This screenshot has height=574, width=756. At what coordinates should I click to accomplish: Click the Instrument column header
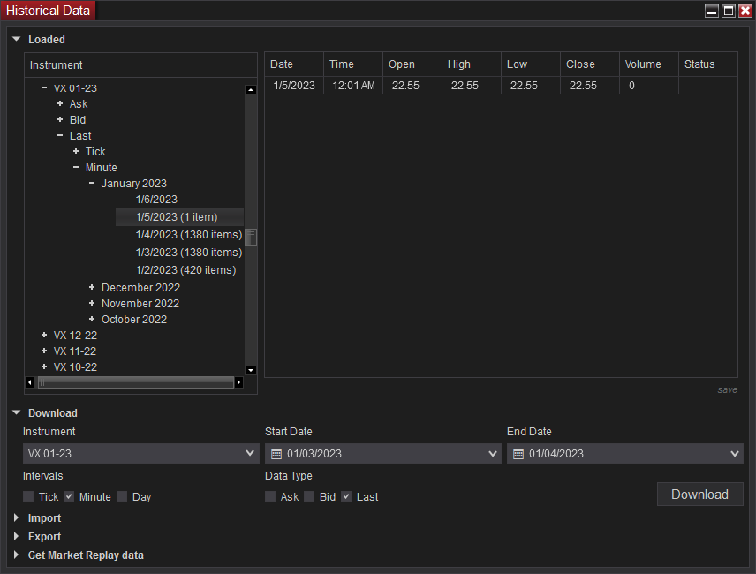tap(140, 65)
